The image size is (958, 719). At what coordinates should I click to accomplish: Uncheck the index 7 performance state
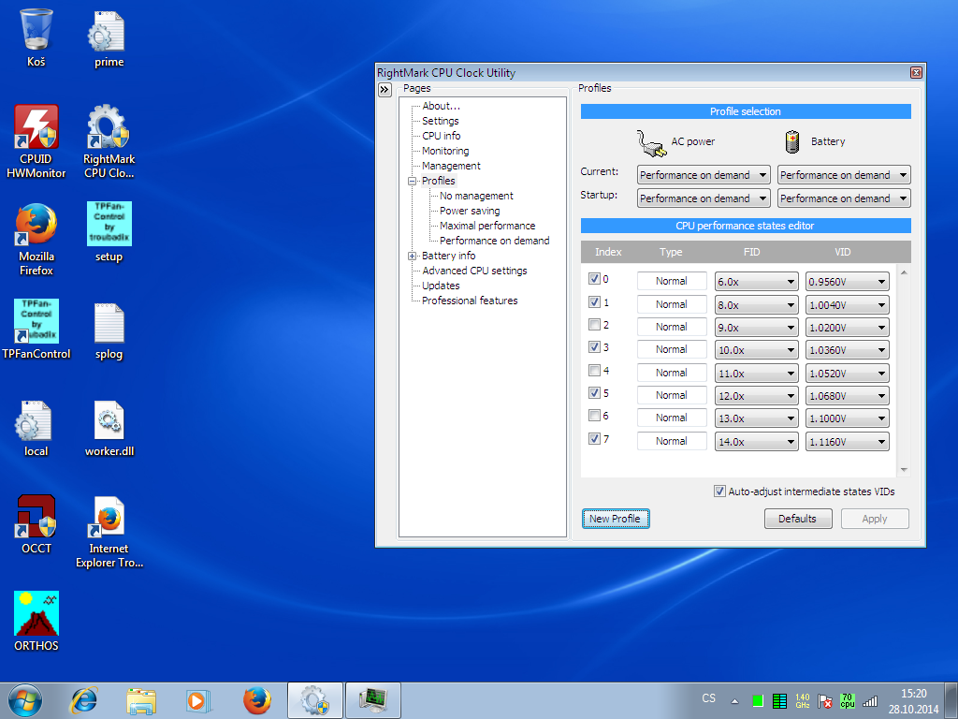pos(594,438)
